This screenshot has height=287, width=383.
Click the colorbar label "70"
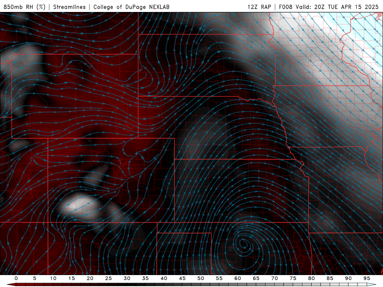click(274, 278)
